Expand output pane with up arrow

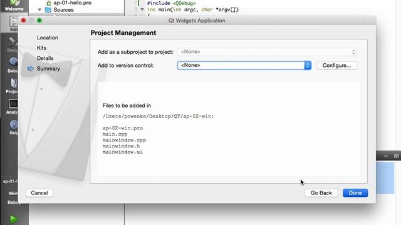(x=385, y=156)
